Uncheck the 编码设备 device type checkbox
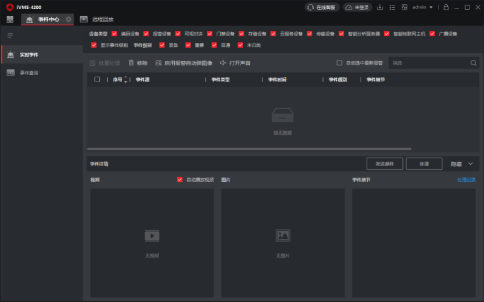This screenshot has height=302, width=484. coord(114,34)
